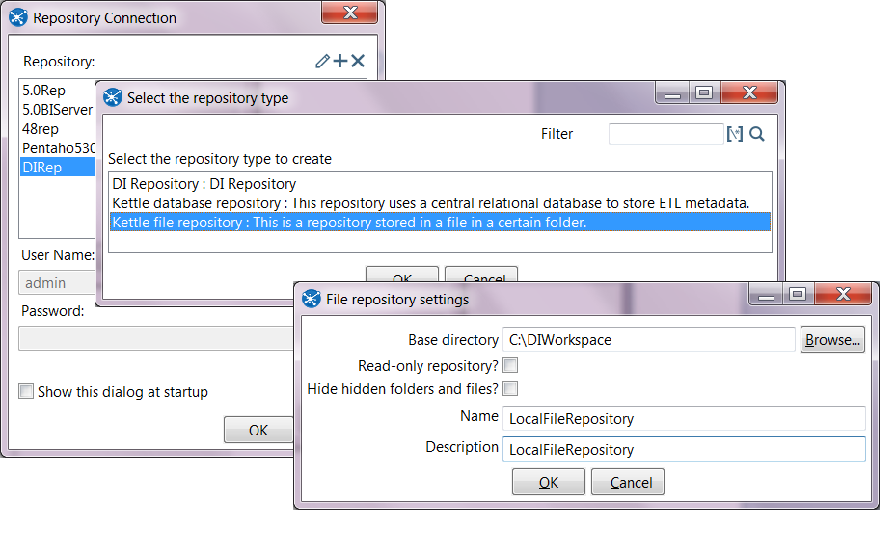The height and width of the screenshot is (554, 896).
Task: Minimize the Select the repository type window
Action: click(x=672, y=93)
